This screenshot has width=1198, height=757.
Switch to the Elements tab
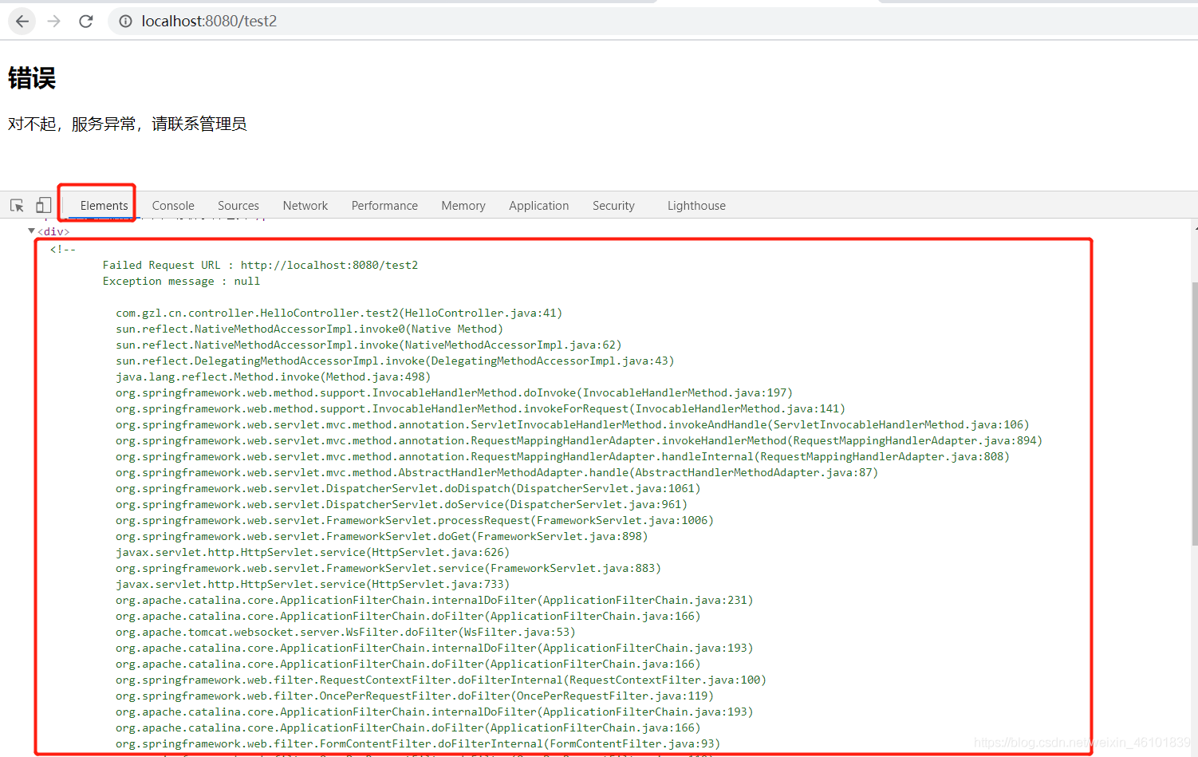click(104, 206)
